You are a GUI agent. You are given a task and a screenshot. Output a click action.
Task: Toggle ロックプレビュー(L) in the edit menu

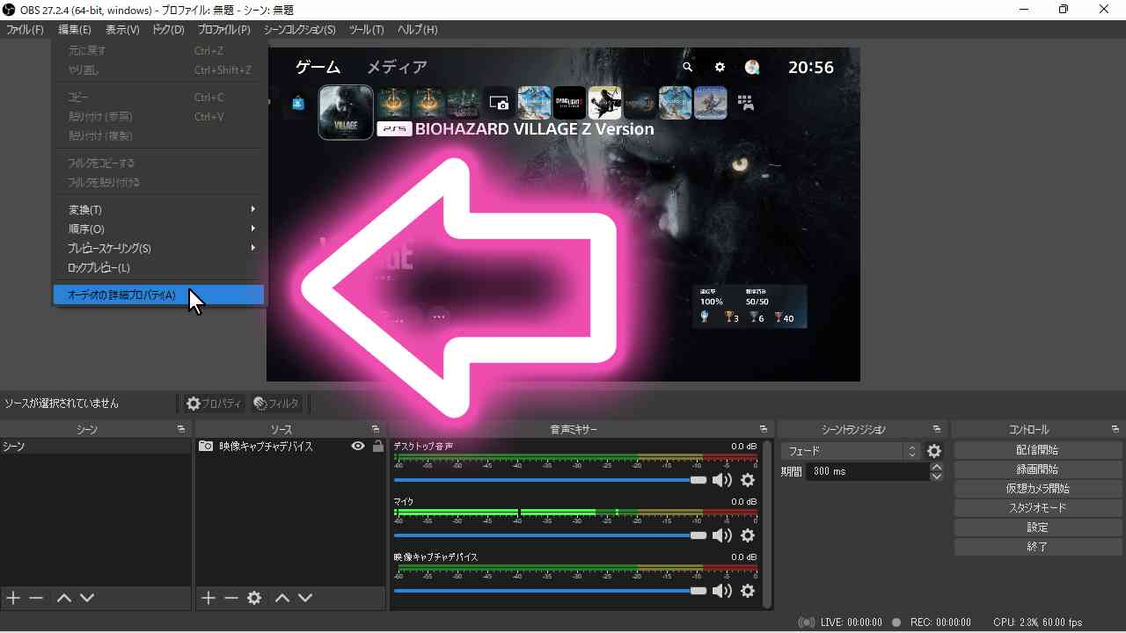coord(159,268)
